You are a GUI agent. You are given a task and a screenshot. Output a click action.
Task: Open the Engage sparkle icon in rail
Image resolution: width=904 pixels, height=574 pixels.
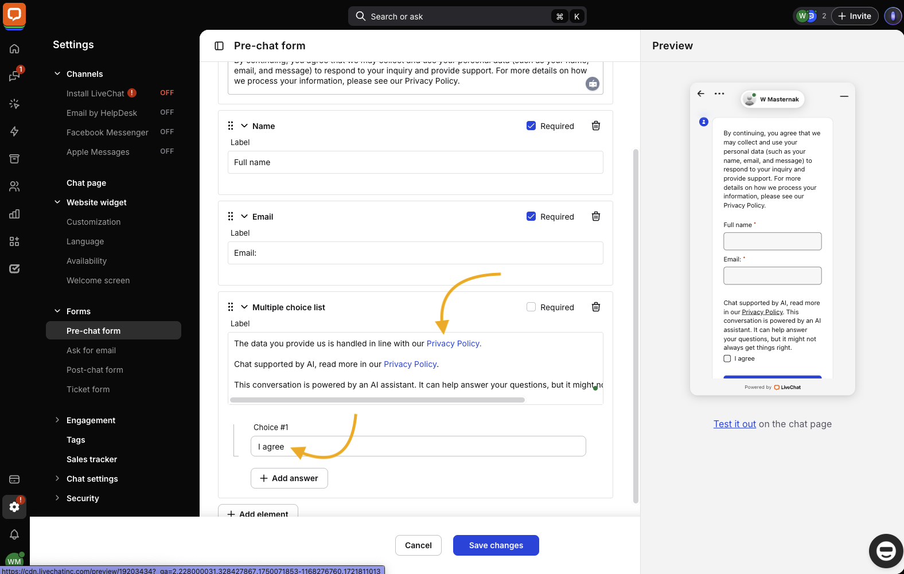pos(14,104)
